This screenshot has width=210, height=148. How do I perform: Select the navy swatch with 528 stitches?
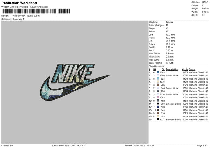158,107
